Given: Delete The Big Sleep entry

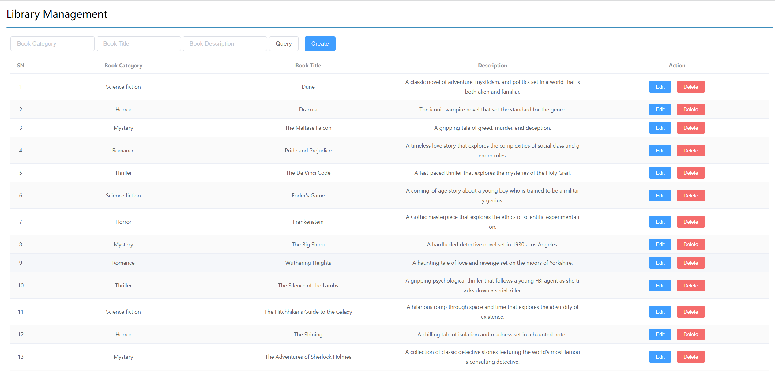Looking at the screenshot, I should (x=690, y=244).
